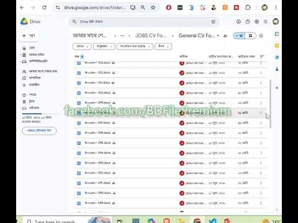Click the Google Drive logo
298x223 pixels.
pyautogui.click(x=24, y=22)
